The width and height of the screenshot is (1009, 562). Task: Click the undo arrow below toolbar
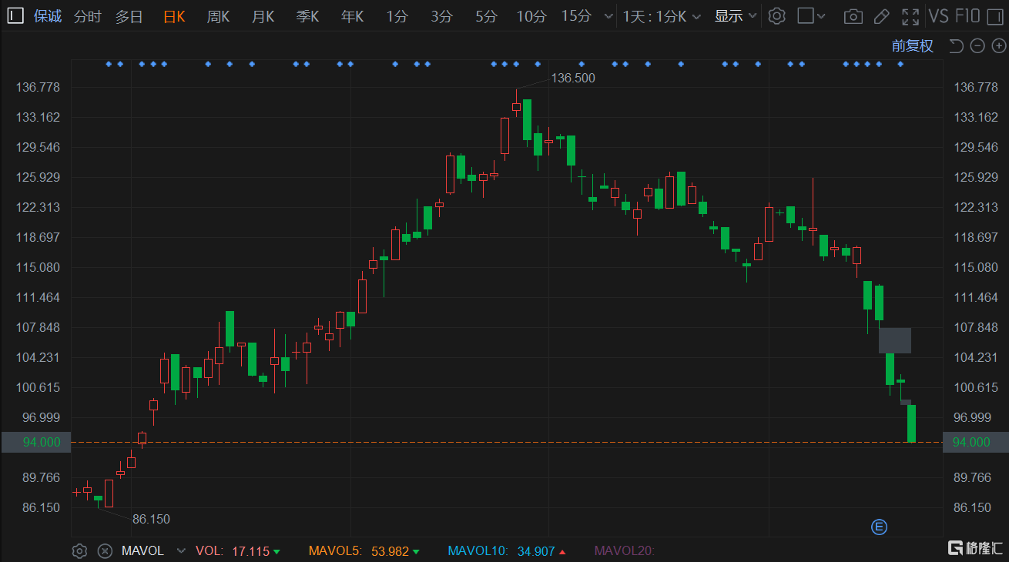click(x=956, y=46)
